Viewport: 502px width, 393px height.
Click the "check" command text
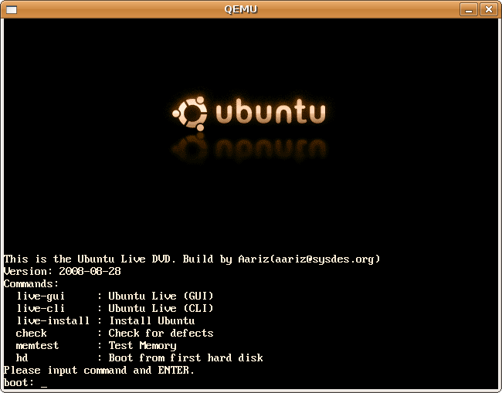32,333
